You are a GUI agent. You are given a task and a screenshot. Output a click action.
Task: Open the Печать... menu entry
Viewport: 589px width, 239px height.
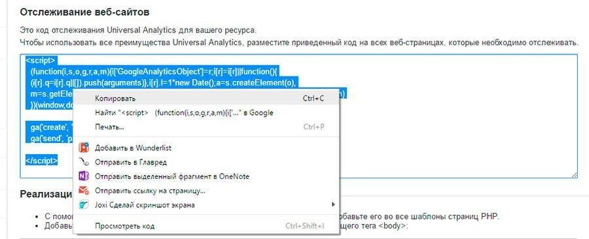point(206,127)
